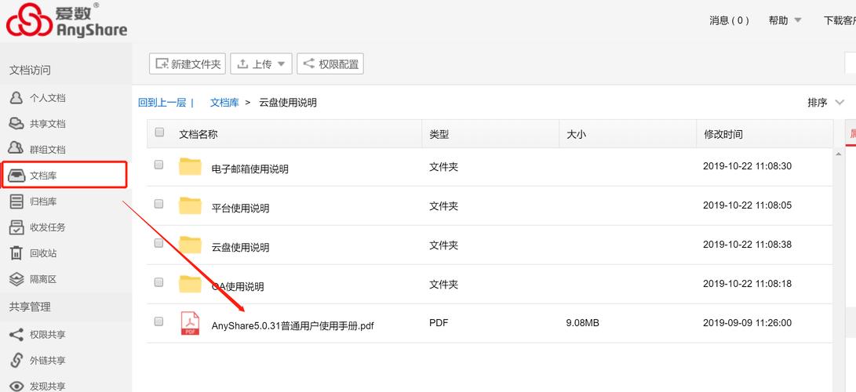Open OA使用说明 folder name
This screenshot has width=856, height=392.
pyautogui.click(x=238, y=287)
